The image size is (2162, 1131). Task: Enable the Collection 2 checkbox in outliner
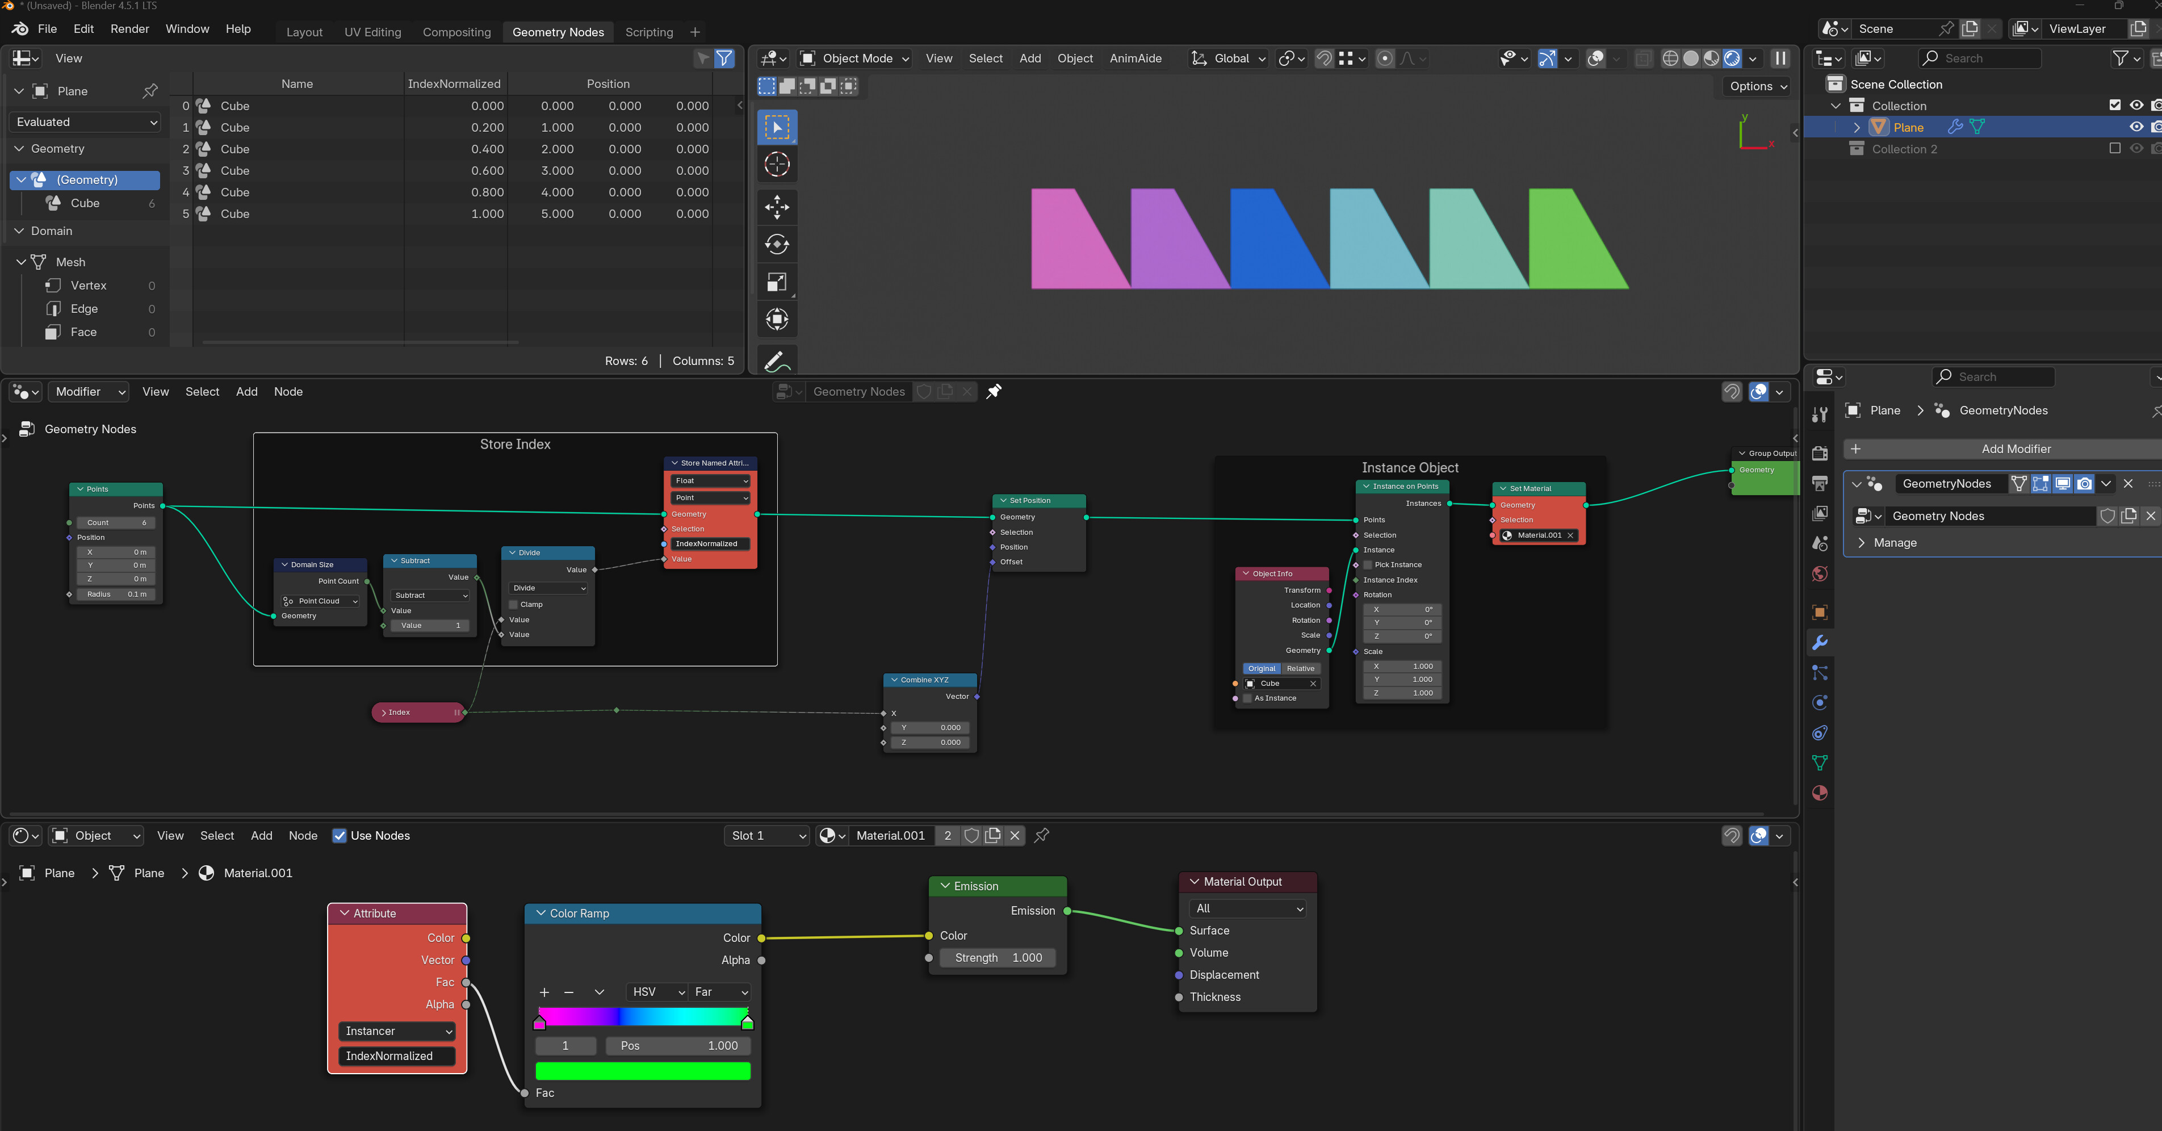pyautogui.click(x=2115, y=149)
